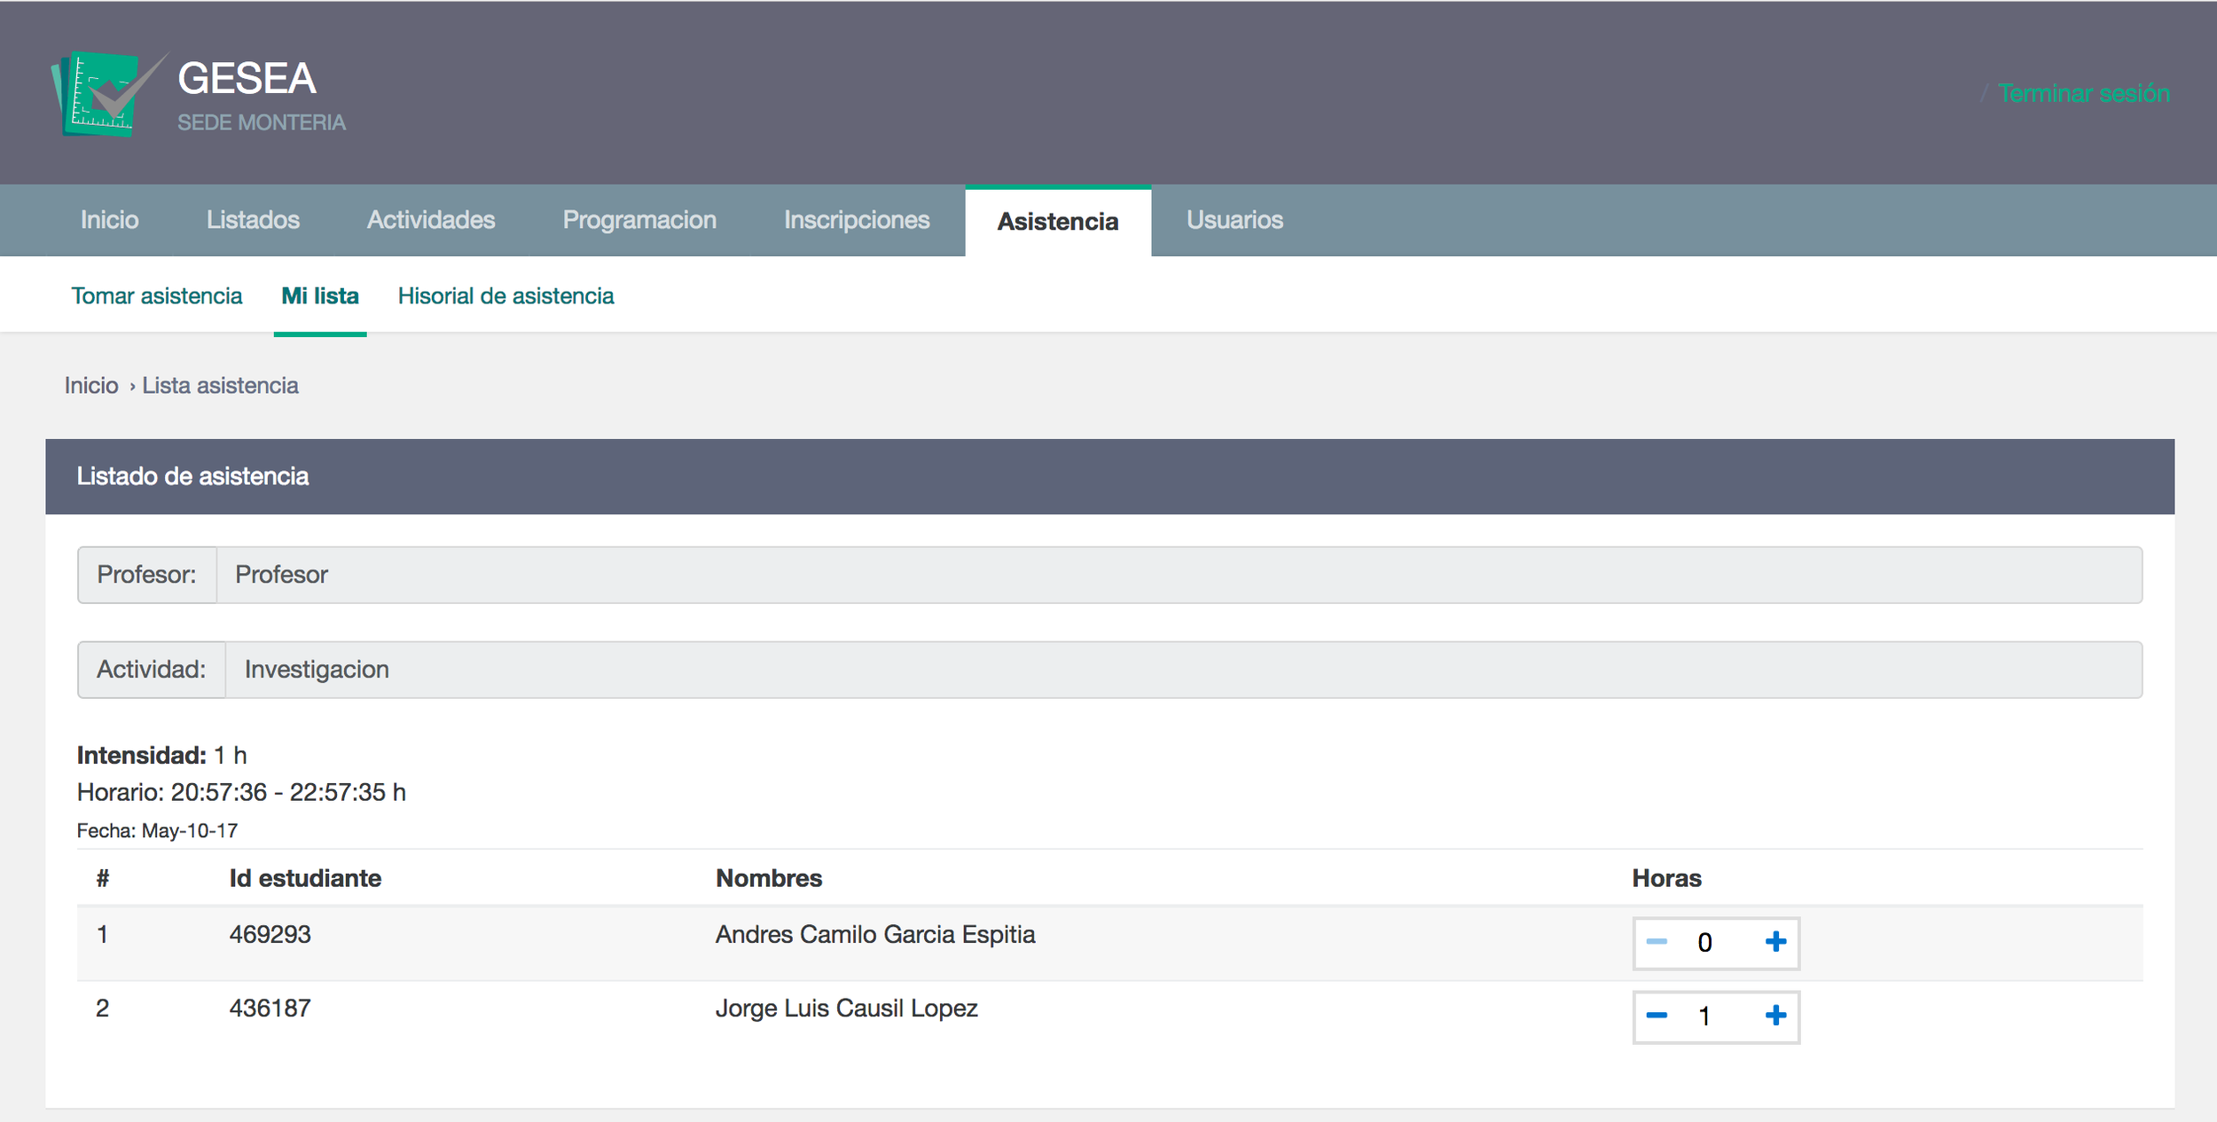Open the Actividades tab
Viewport: 2217px width, 1122px height.
(431, 220)
